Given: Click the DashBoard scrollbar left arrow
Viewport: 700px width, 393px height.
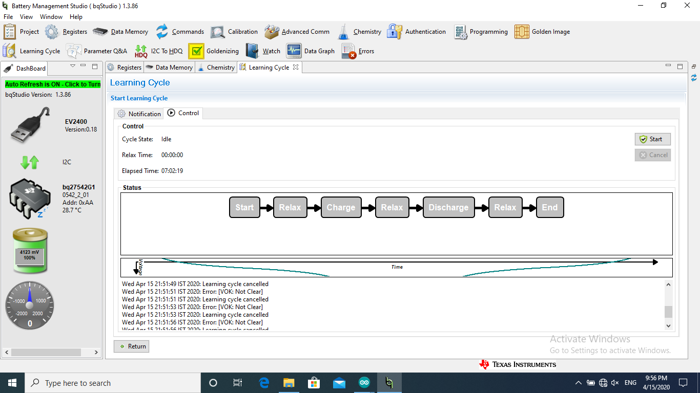Looking at the screenshot, I should [7, 353].
